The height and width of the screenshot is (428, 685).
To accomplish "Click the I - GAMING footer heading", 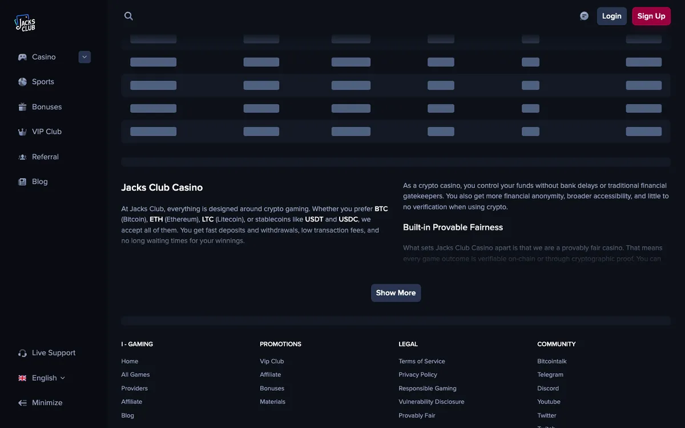I will 137,344.
